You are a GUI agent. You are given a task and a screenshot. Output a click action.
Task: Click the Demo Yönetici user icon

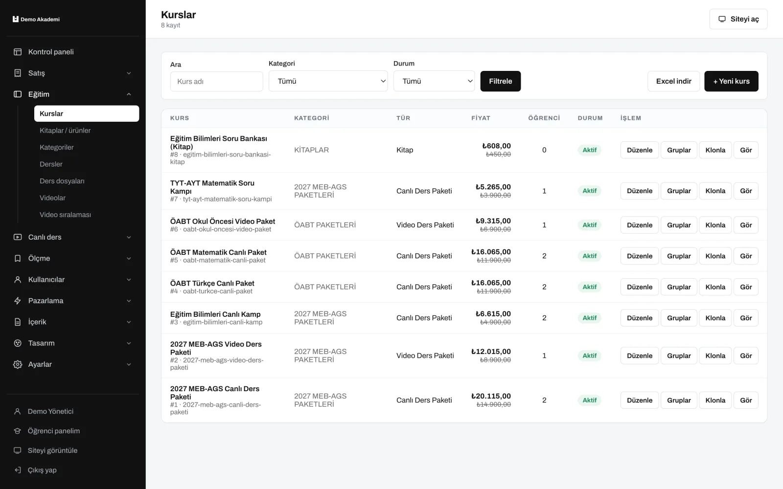18,411
